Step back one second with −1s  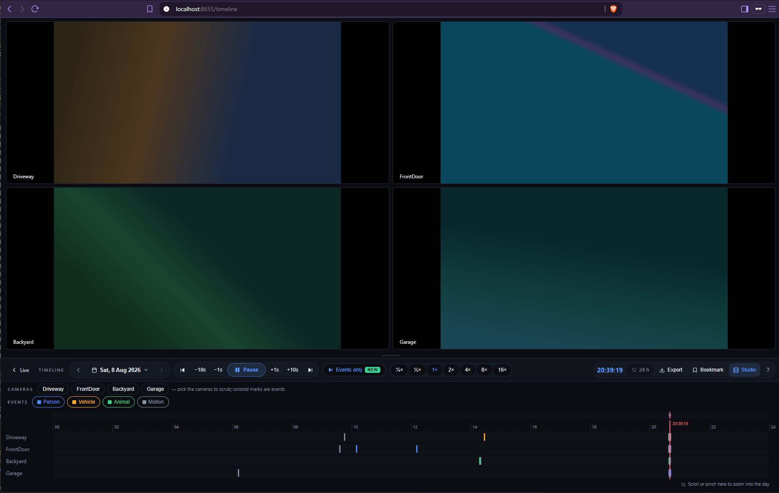[218, 370]
